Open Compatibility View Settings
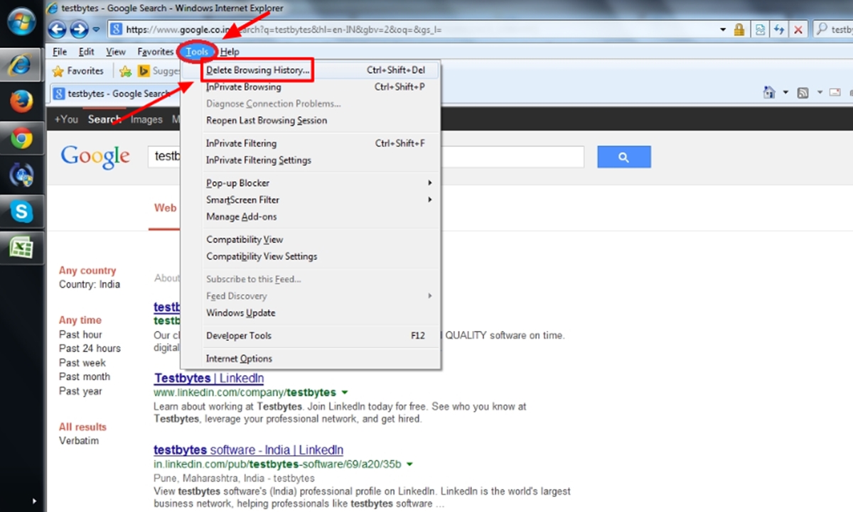 311,257
